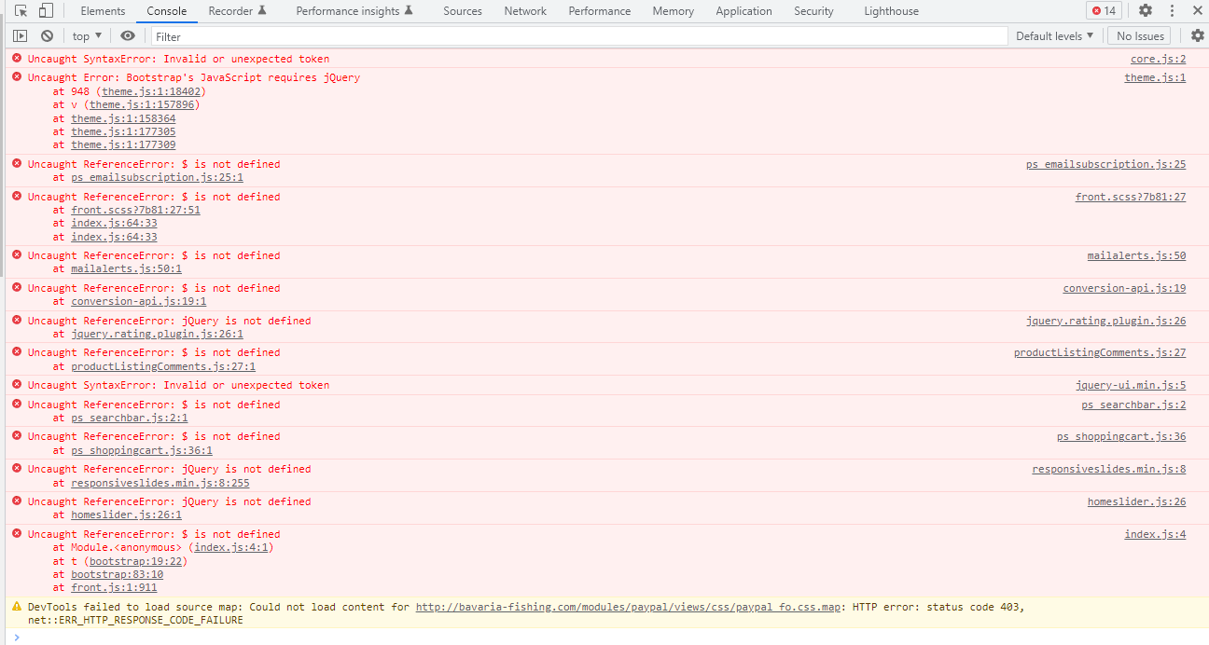Open index.js:4 source link on right

click(1155, 534)
